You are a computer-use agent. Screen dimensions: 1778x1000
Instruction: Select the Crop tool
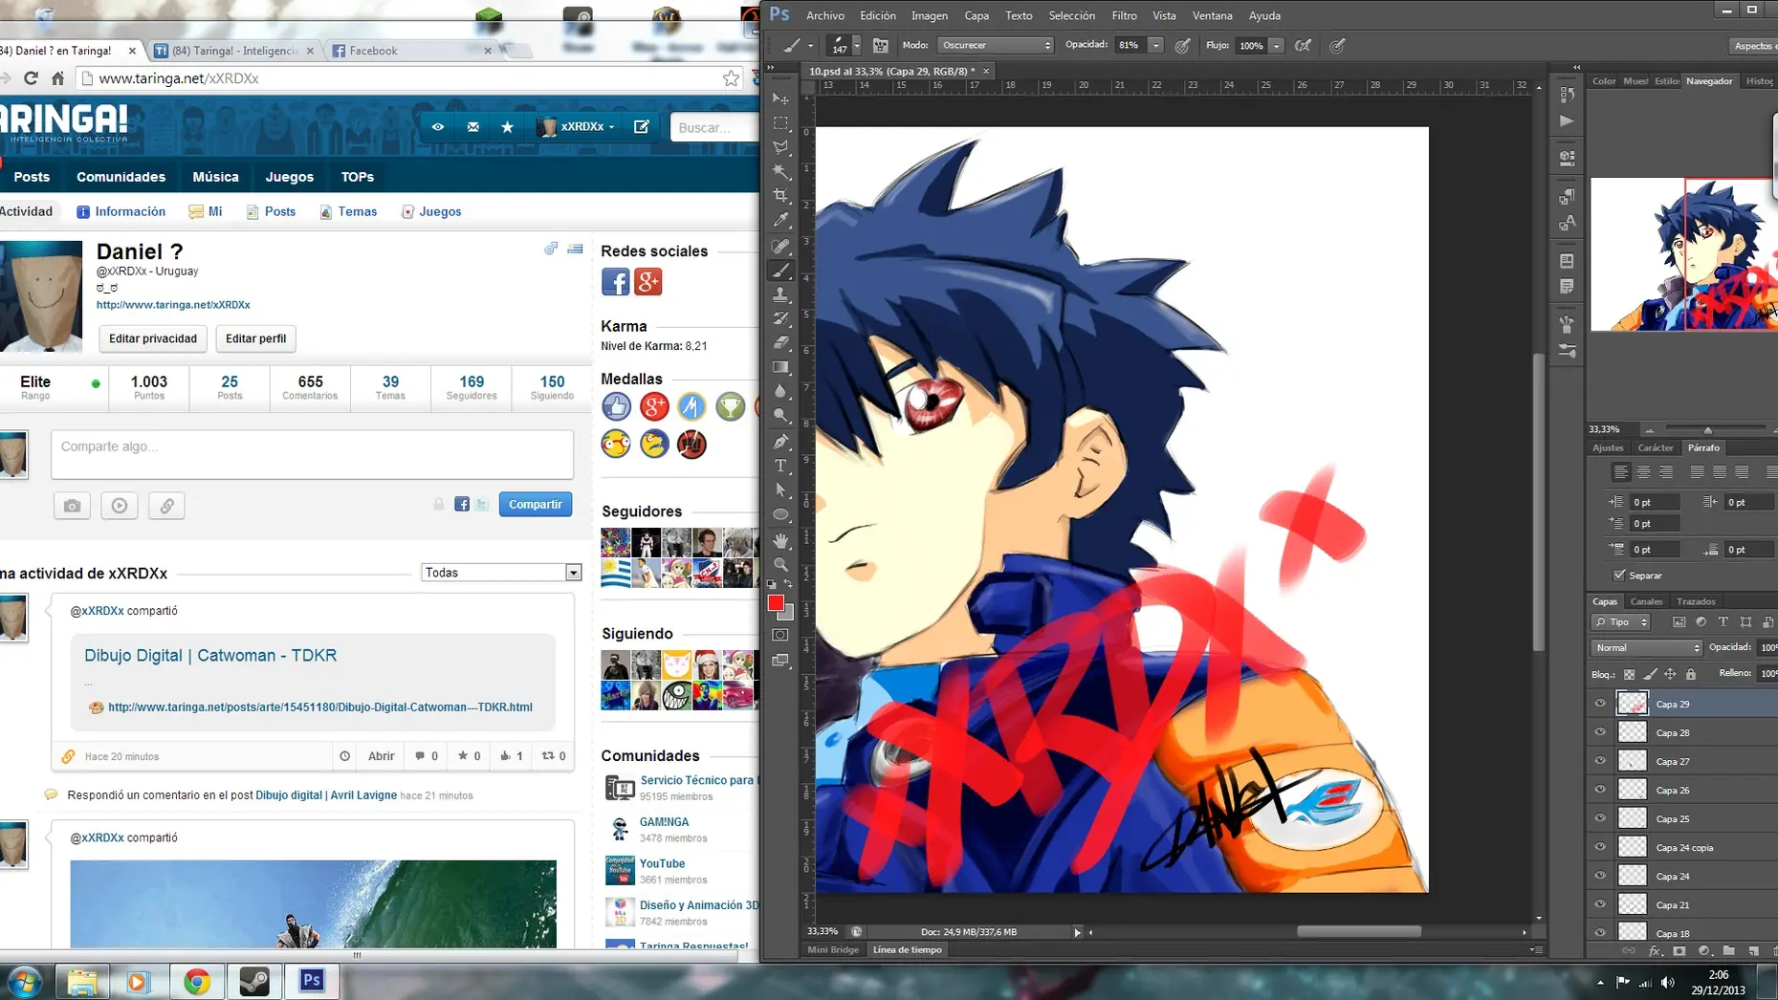781,196
